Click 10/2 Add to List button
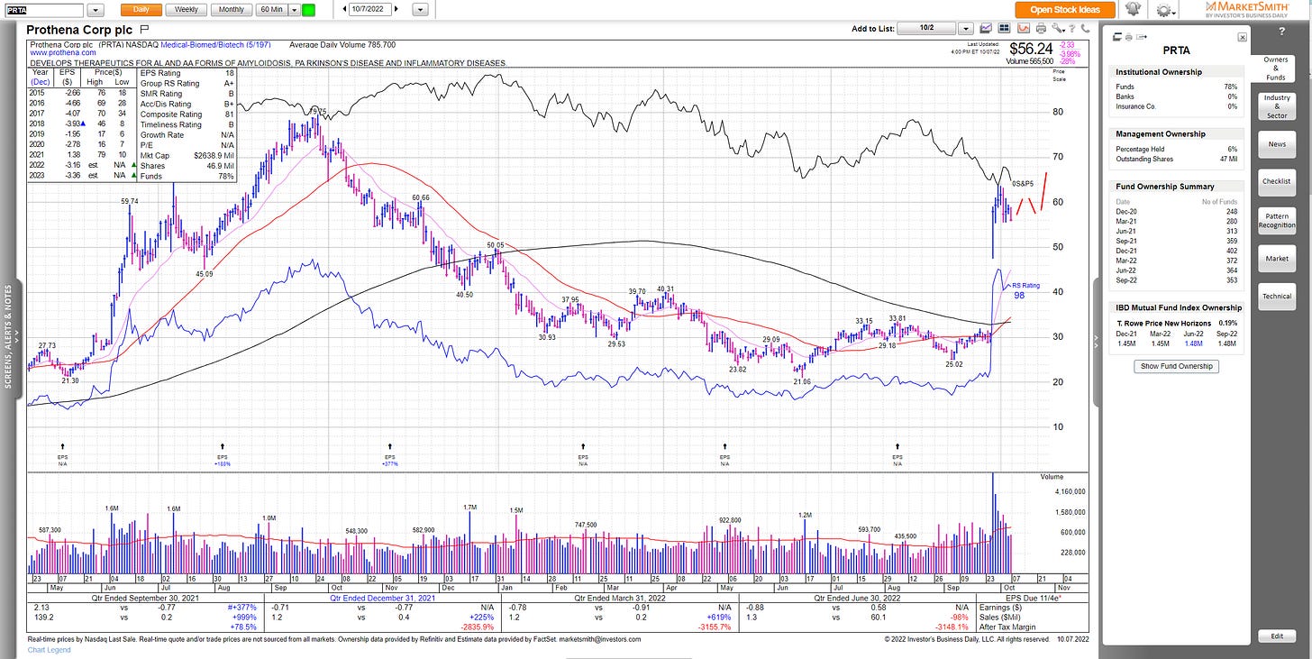 pyautogui.click(x=926, y=29)
